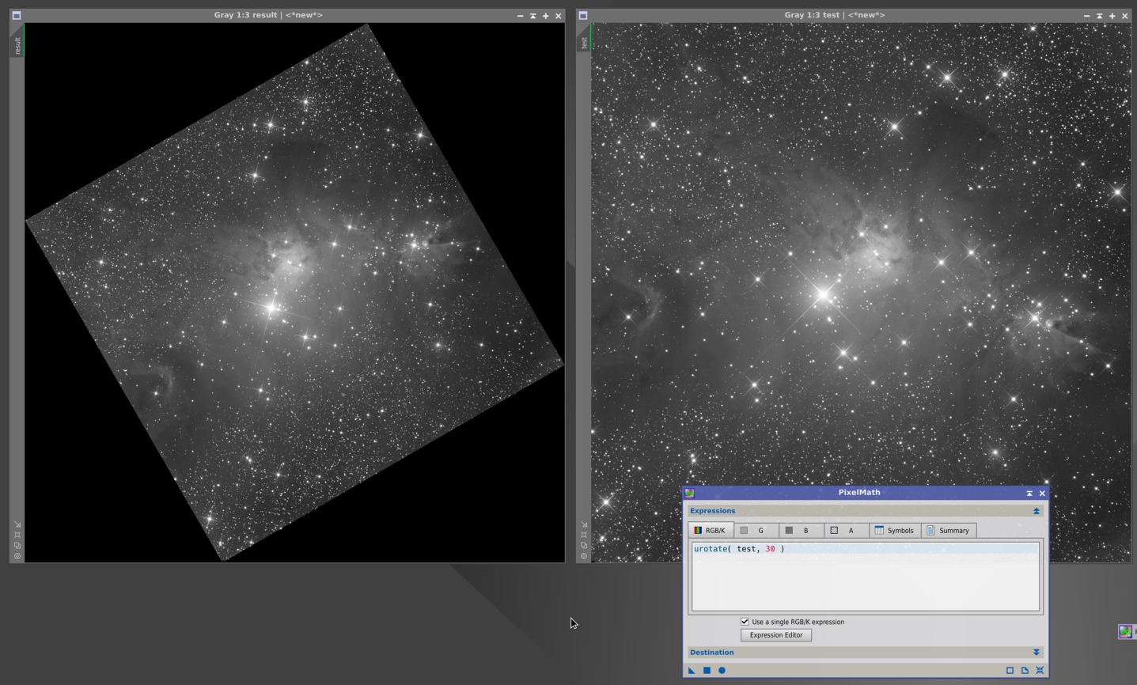This screenshot has width=1137, height=685.
Task: Click the Destination section label
Action: [x=711, y=653]
